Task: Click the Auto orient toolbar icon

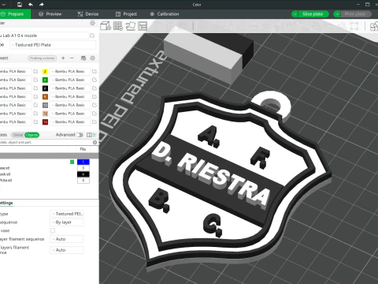Action: point(131,26)
